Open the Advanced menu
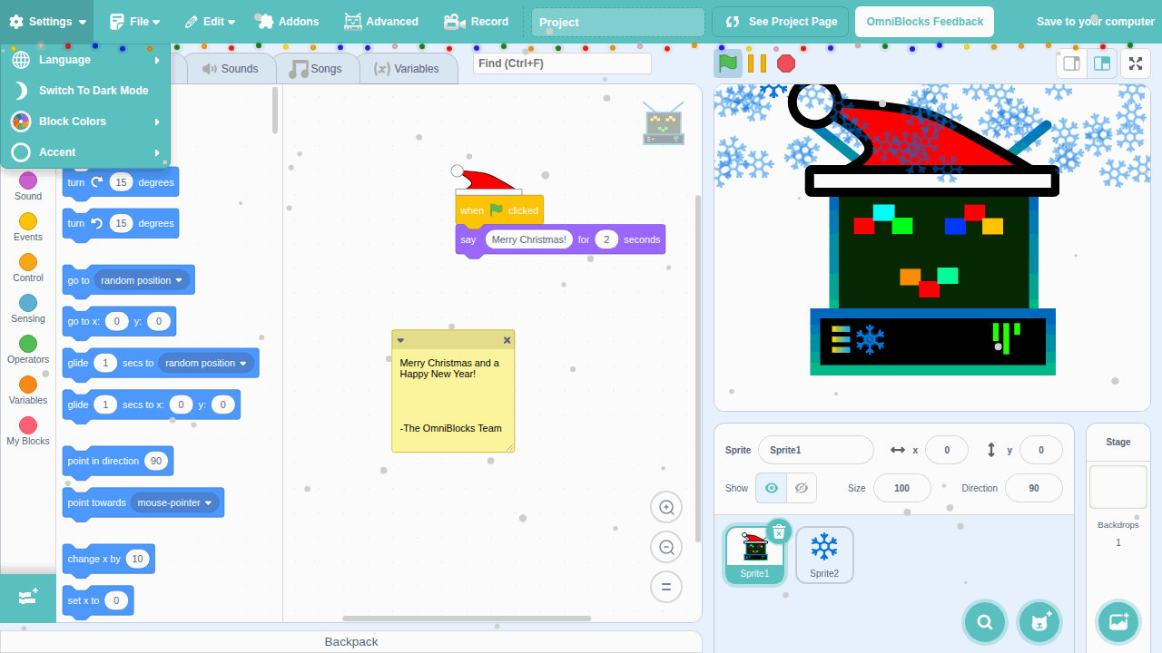 point(381,22)
